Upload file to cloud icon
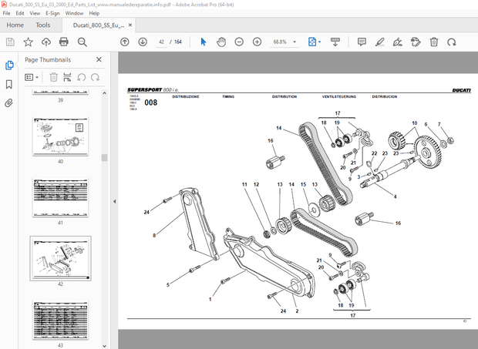 pyautogui.click(x=46, y=42)
